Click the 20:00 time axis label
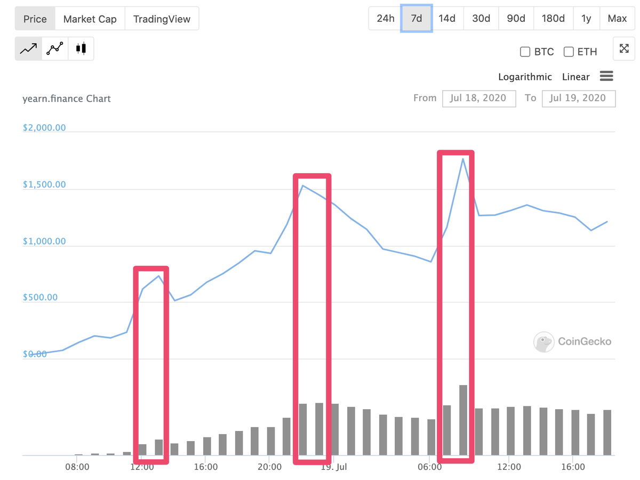Screen dimensions: 640x480 click(269, 467)
